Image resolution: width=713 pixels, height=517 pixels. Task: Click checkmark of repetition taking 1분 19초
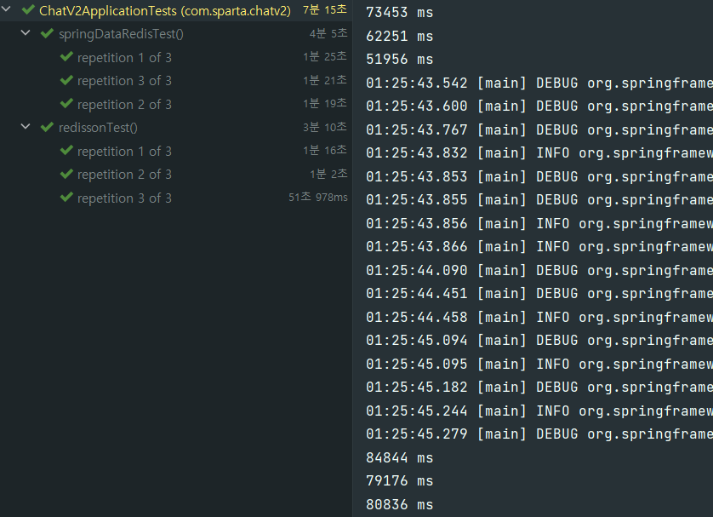(66, 103)
